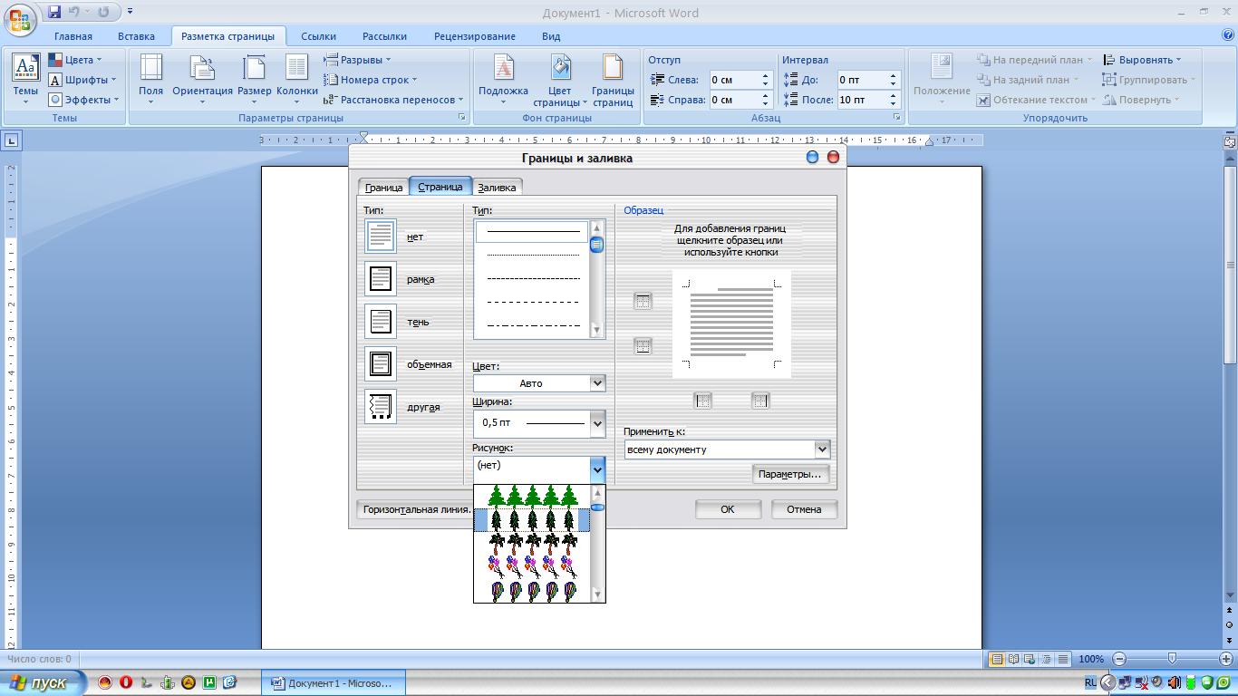Viewport: 1238px width, 696px height.
Task: Toggle the left border button below preview
Action: 702,401
